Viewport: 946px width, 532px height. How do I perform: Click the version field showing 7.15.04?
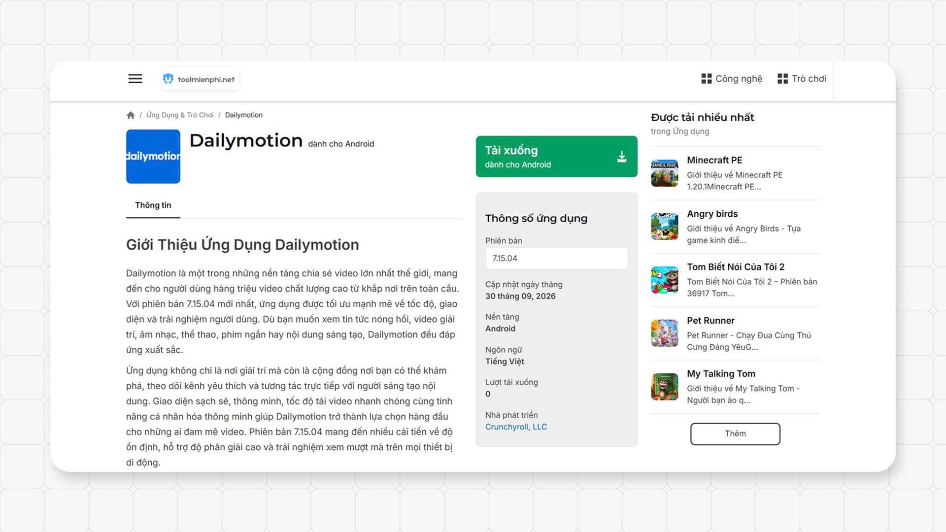557,259
